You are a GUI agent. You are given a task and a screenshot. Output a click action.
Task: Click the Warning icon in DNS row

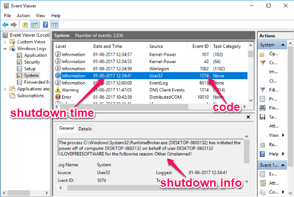click(x=58, y=90)
